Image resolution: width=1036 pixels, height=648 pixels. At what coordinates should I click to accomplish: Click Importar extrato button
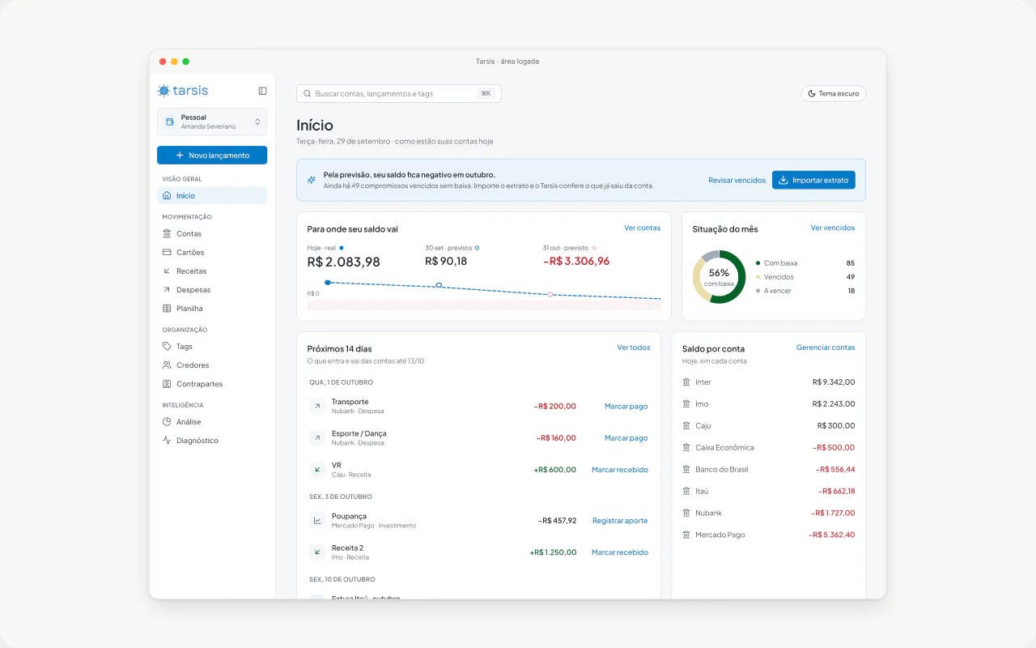tap(813, 180)
